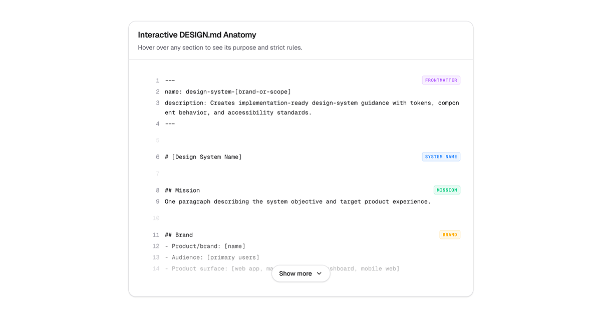Viewport: 601px width, 315px height.
Task: Click the description frontmatter line
Action: point(312,107)
